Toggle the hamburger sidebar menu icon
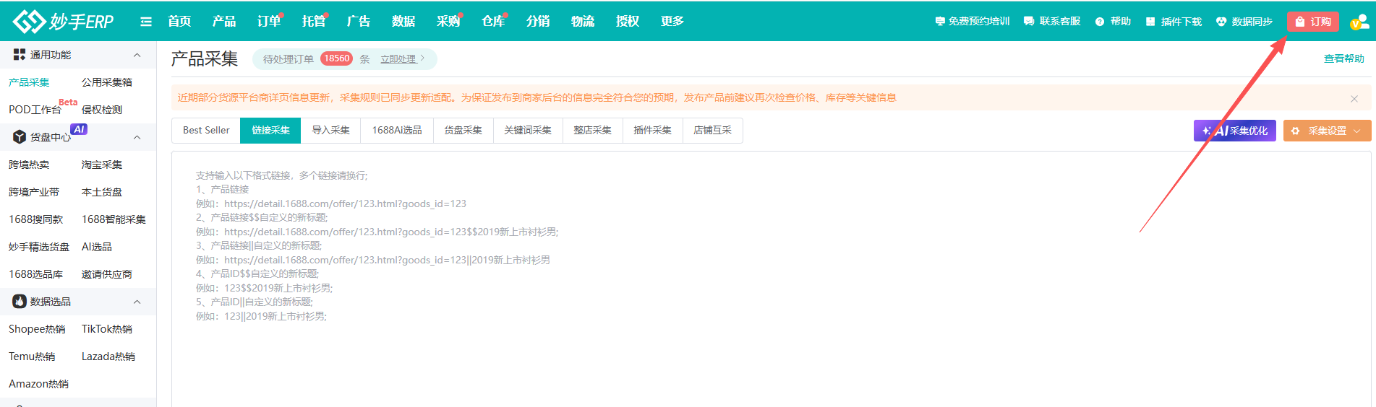Image resolution: width=1376 pixels, height=407 pixels. [x=146, y=22]
